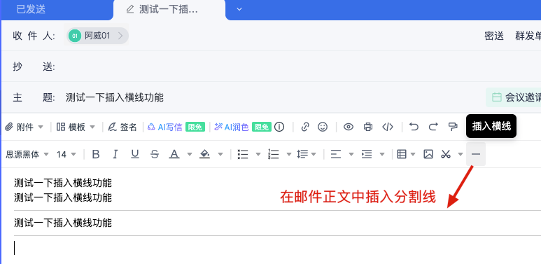Image resolution: width=541 pixels, height=264 pixels.
Task: Insert a hyperlink via the link icon
Action: pyautogui.click(x=304, y=127)
